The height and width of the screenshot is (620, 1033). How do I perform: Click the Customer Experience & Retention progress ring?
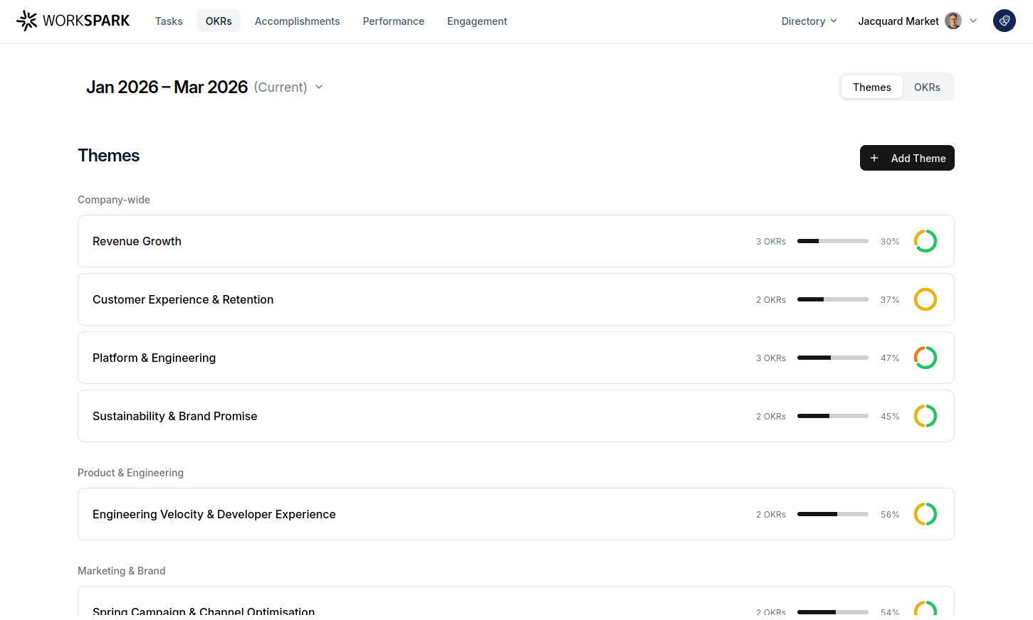(x=925, y=299)
